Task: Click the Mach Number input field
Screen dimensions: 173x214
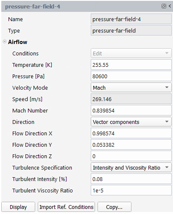Action: (131, 110)
